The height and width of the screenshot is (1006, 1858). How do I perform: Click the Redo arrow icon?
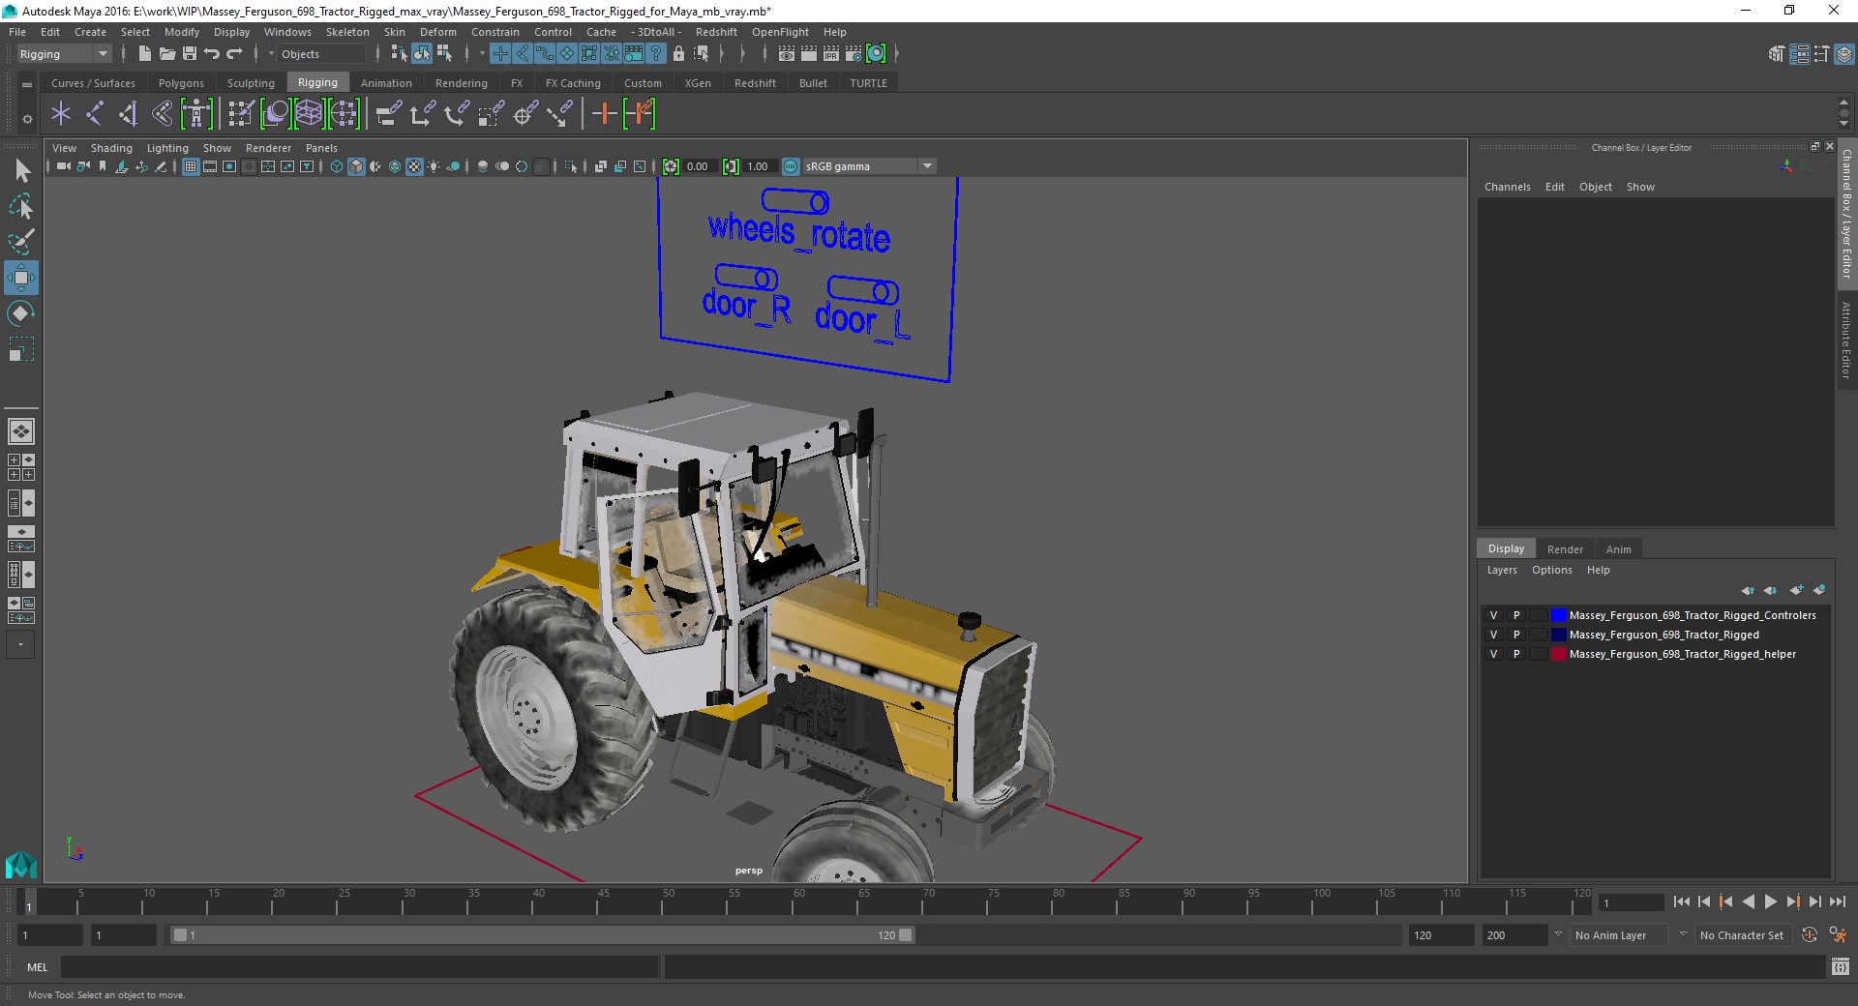[x=234, y=54]
